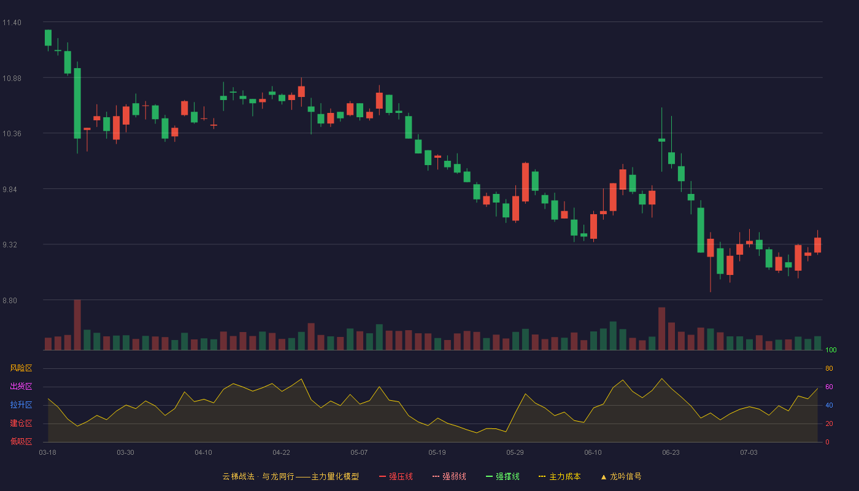Click the 04-22 date label
The height and width of the screenshot is (491, 859).
281,452
